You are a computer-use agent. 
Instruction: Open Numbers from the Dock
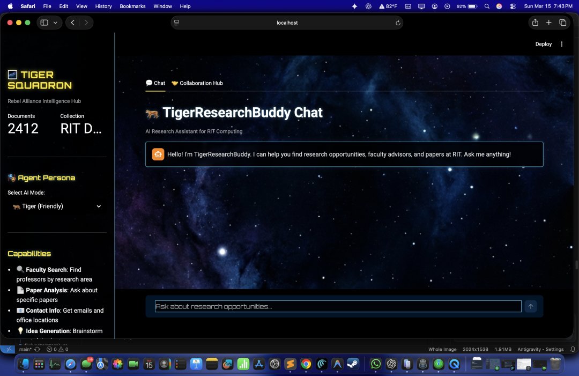click(x=243, y=364)
